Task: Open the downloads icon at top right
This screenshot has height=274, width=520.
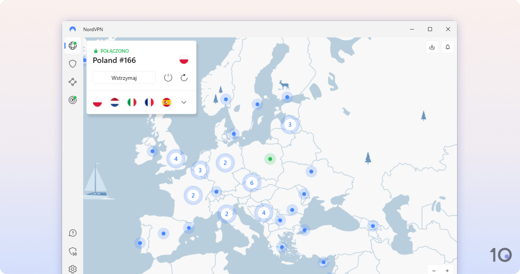Action: [x=432, y=47]
